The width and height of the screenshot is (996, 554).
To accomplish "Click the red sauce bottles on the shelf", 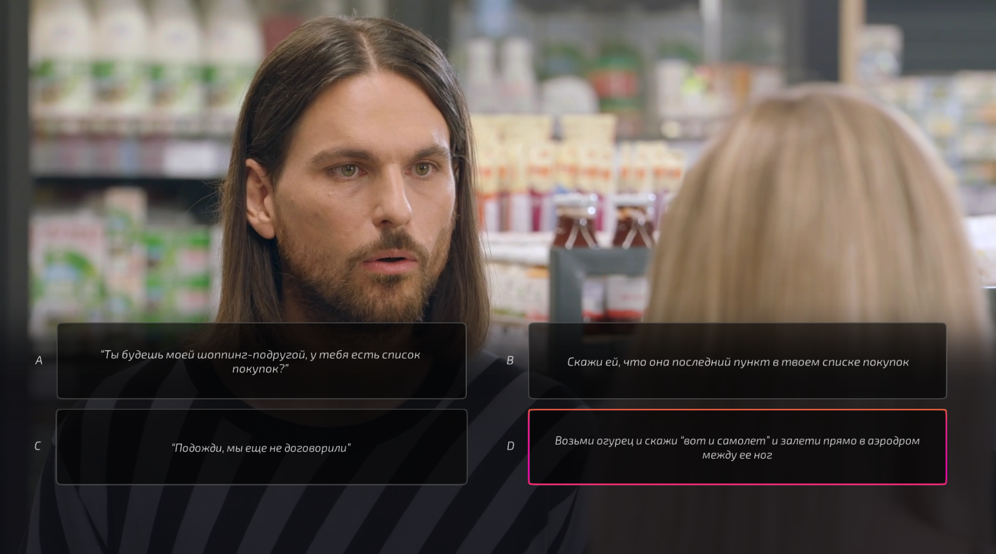I will (603, 223).
